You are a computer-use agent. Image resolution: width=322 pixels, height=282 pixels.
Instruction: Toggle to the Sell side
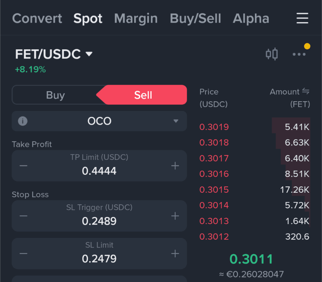(143, 95)
